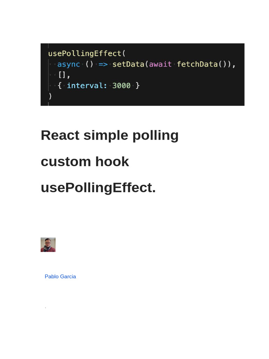Click the closing } brace after 3000
The image size is (269, 359).
point(138,86)
